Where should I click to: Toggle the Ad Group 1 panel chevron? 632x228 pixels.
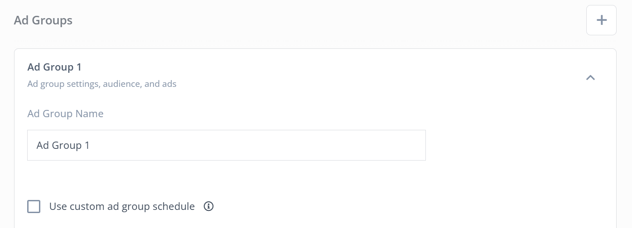pos(590,77)
